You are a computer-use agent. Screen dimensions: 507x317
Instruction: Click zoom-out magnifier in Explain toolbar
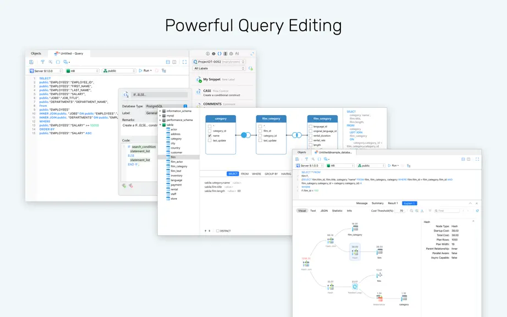click(411, 211)
